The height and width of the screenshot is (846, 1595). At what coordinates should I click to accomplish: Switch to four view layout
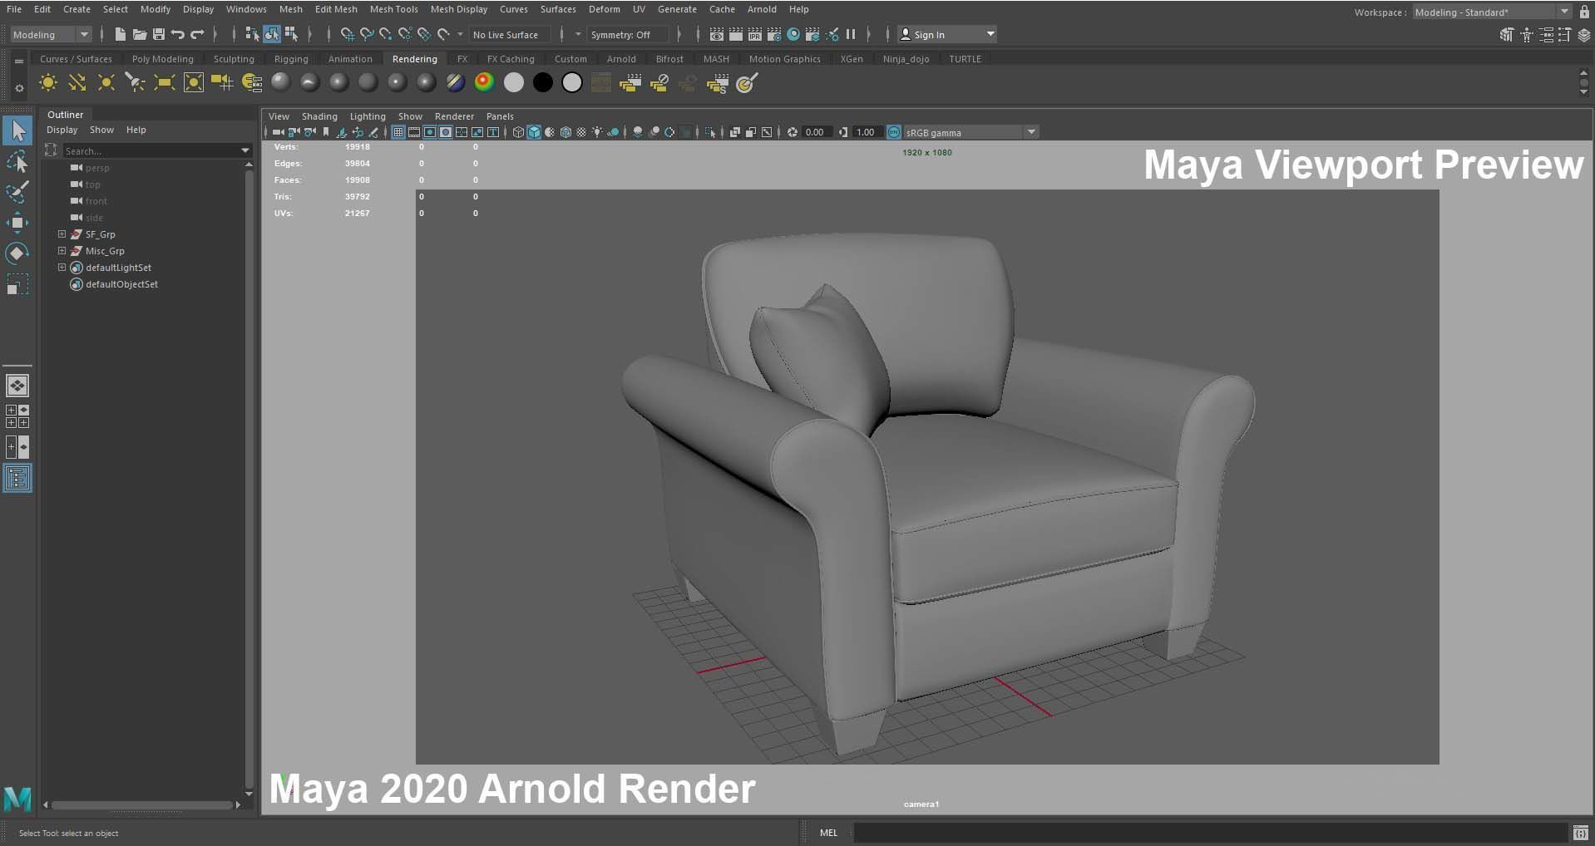click(17, 416)
